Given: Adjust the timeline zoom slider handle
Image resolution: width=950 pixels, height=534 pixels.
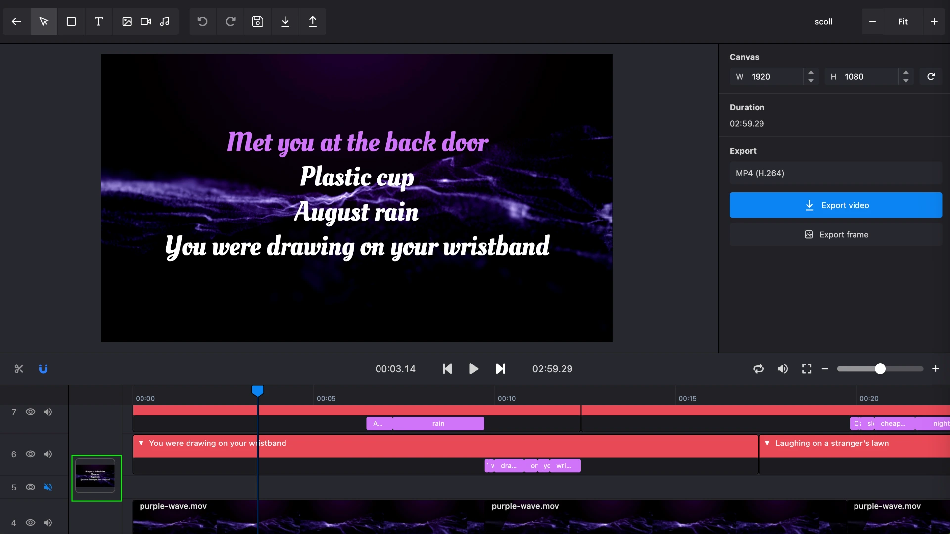Looking at the screenshot, I should point(880,369).
